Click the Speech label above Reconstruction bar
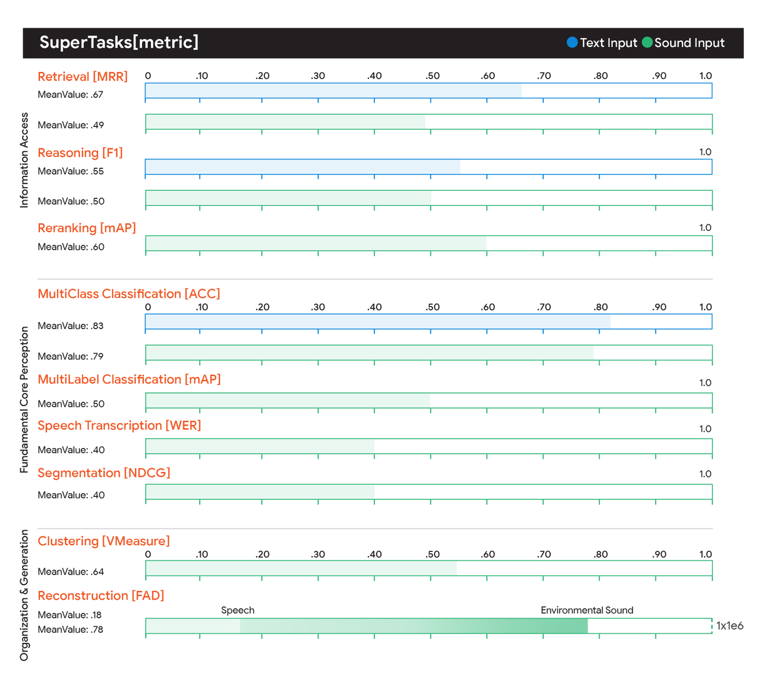 pos(238,610)
